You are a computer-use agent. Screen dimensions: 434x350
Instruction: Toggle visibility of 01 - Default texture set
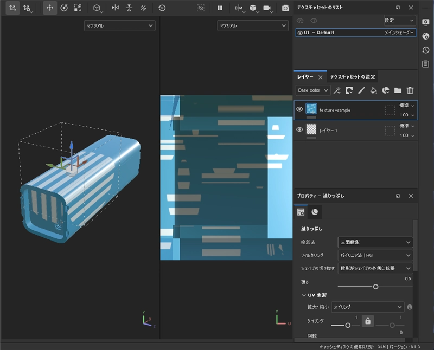(300, 33)
